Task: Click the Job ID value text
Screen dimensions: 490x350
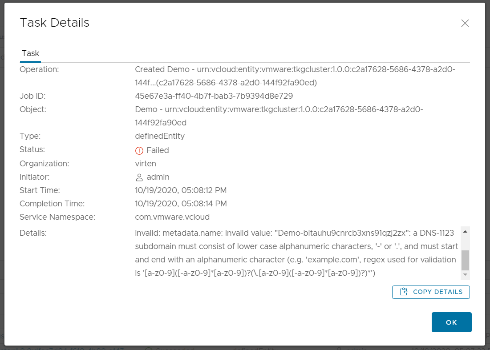Action: coord(214,96)
